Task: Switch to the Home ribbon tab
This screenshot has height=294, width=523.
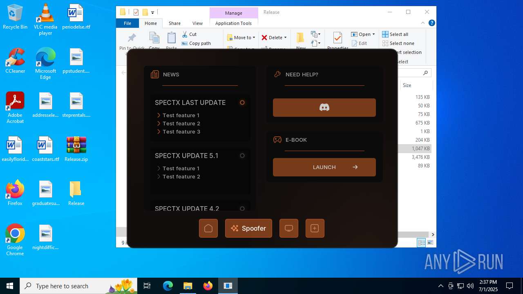Action: click(151, 23)
